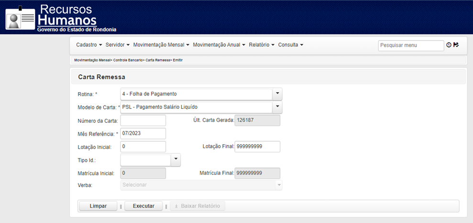This screenshot has width=473, height=223.
Task: Open the Consulta menu
Action: (x=290, y=45)
